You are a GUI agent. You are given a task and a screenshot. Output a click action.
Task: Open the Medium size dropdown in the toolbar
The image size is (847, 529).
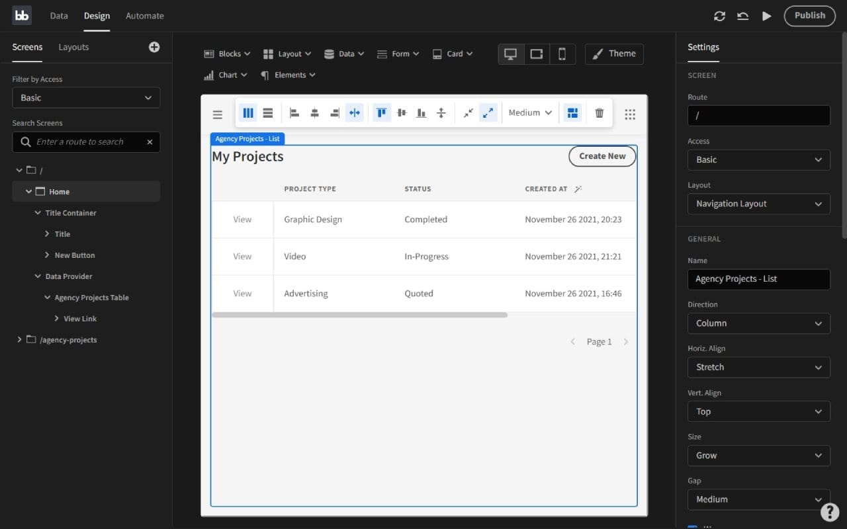pos(529,112)
